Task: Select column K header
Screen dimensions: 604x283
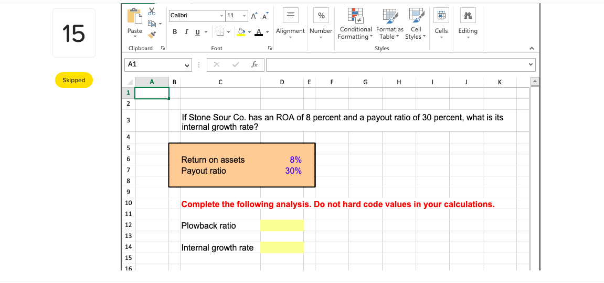Action: (500, 82)
